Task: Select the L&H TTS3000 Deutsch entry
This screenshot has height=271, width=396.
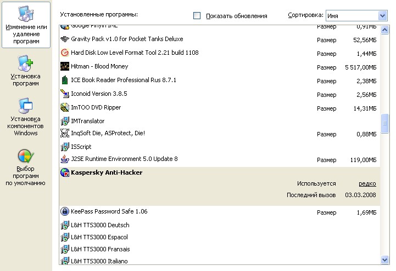Action: [220, 225]
